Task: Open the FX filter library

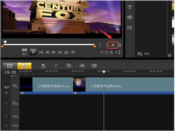Action: pos(130,28)
